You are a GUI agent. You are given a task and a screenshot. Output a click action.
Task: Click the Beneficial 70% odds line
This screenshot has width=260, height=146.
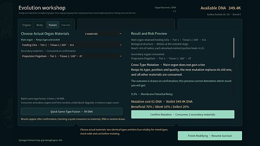[x=160, y=107]
